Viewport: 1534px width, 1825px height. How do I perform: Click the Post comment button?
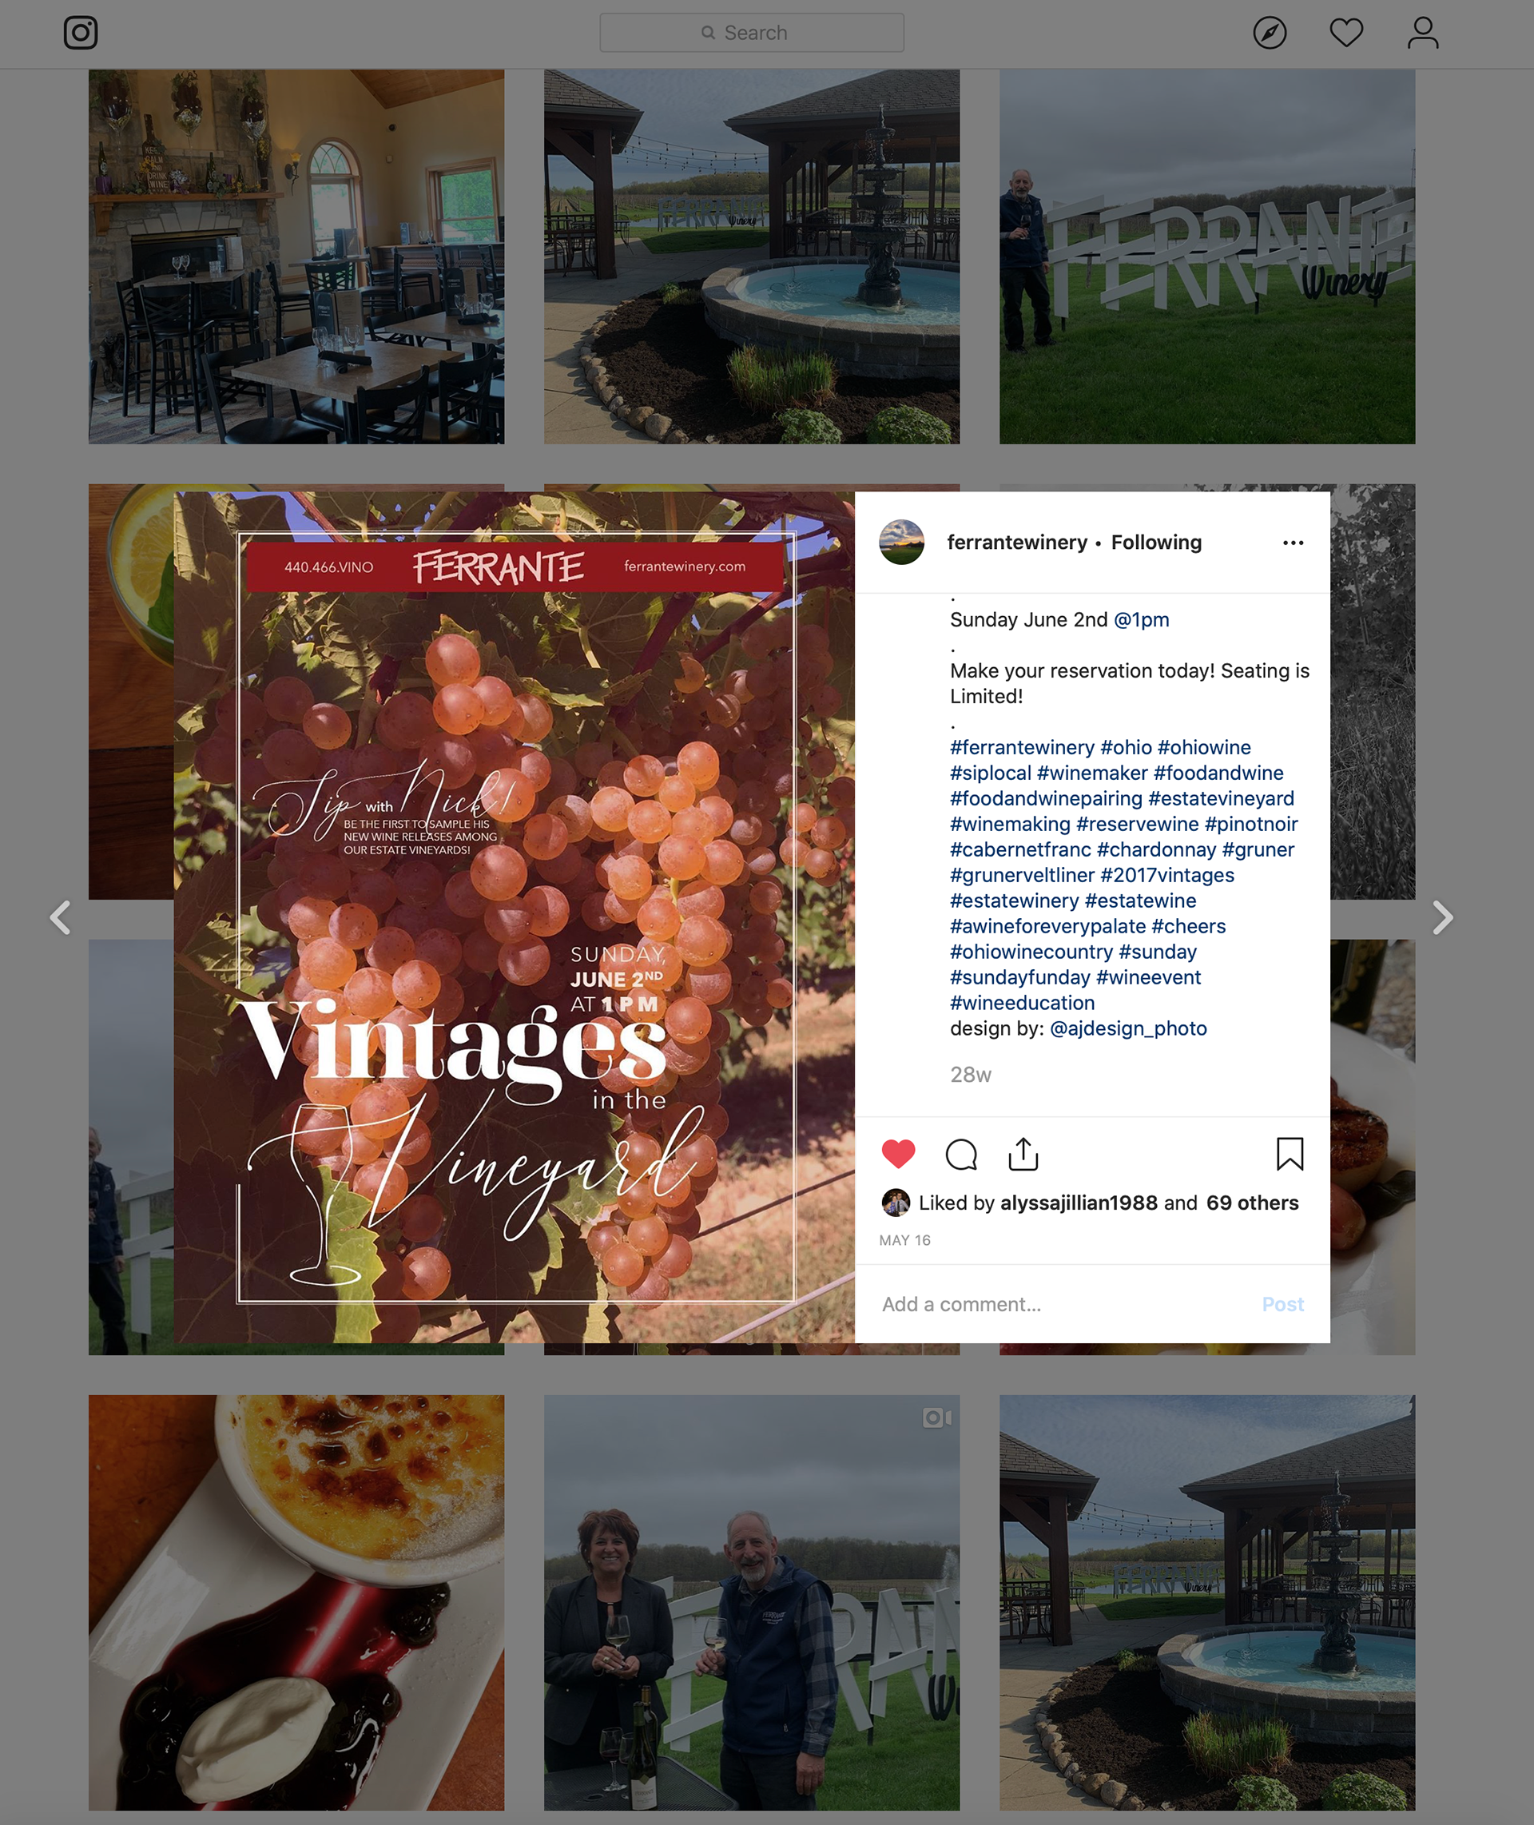pos(1282,1304)
